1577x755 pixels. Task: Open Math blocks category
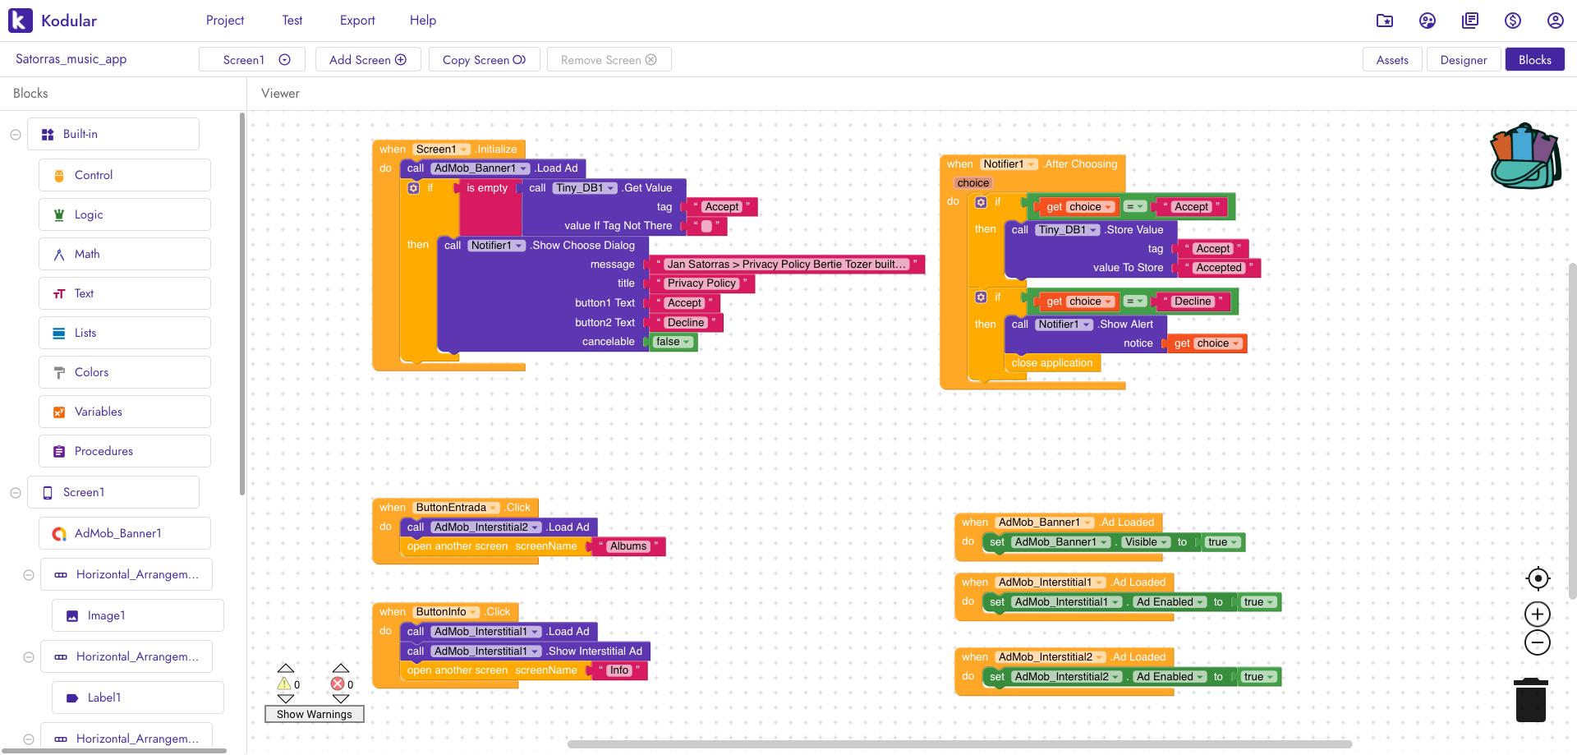coord(125,254)
